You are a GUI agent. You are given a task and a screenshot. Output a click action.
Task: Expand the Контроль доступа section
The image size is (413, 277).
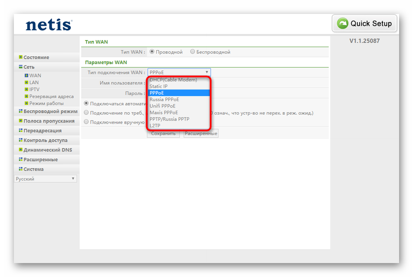coord(46,140)
